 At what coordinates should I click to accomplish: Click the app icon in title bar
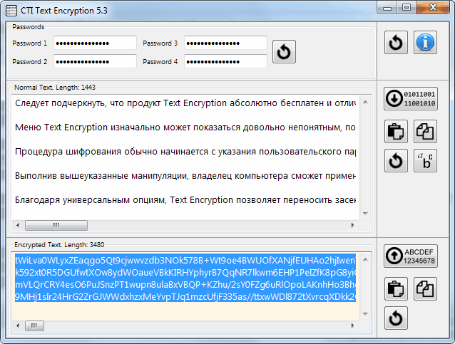tap(11, 11)
